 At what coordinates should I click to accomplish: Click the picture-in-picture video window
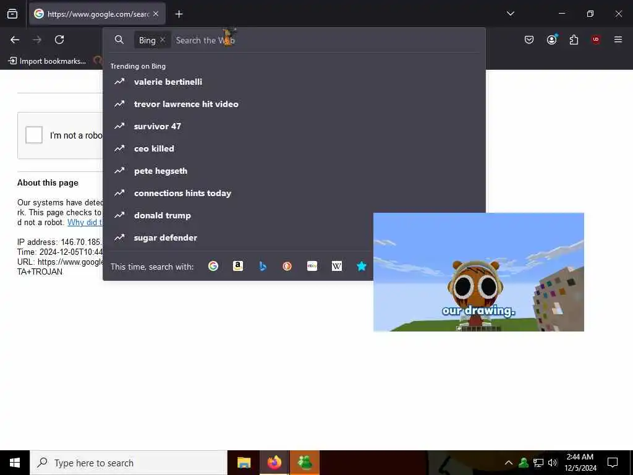pos(478,272)
